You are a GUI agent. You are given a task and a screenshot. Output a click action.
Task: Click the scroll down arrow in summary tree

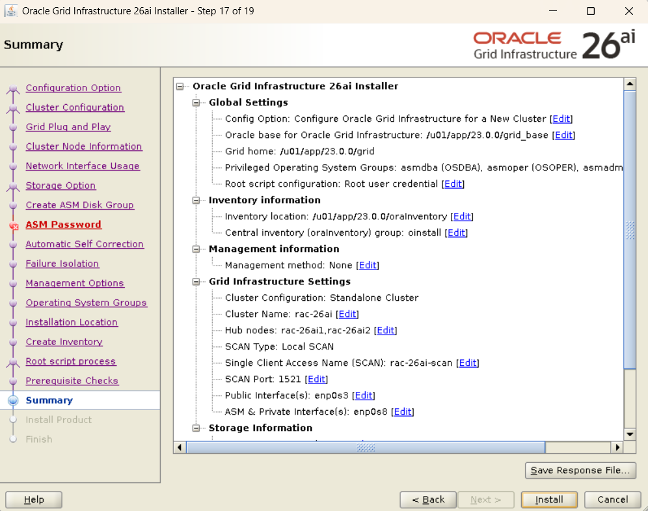point(630,434)
